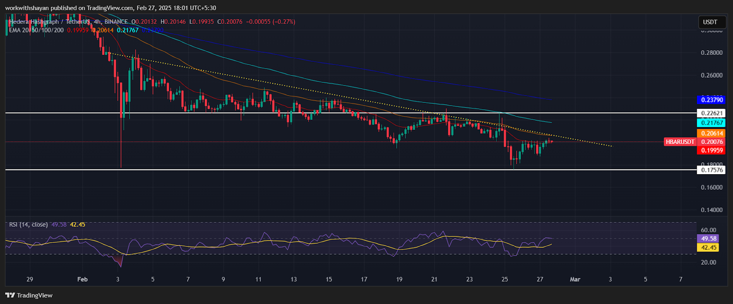
Task: Click the blue 0.23790 EMA price label
Action: click(711, 100)
